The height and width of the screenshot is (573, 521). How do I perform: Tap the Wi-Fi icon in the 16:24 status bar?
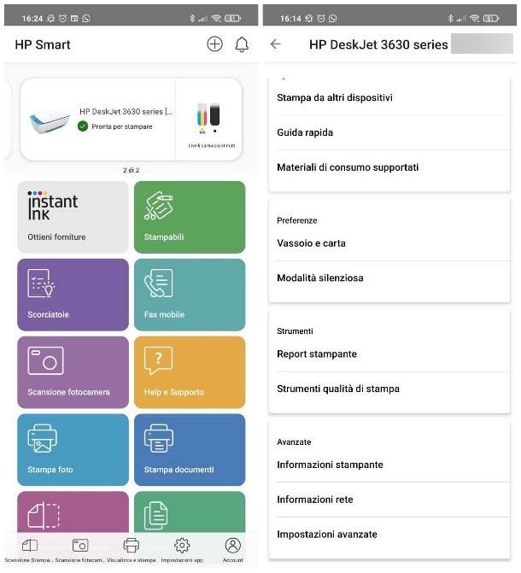(x=216, y=18)
